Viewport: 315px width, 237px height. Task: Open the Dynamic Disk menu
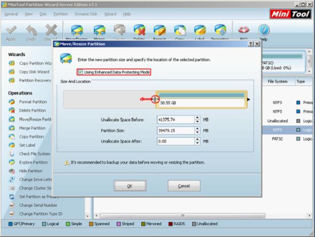tap(86, 14)
